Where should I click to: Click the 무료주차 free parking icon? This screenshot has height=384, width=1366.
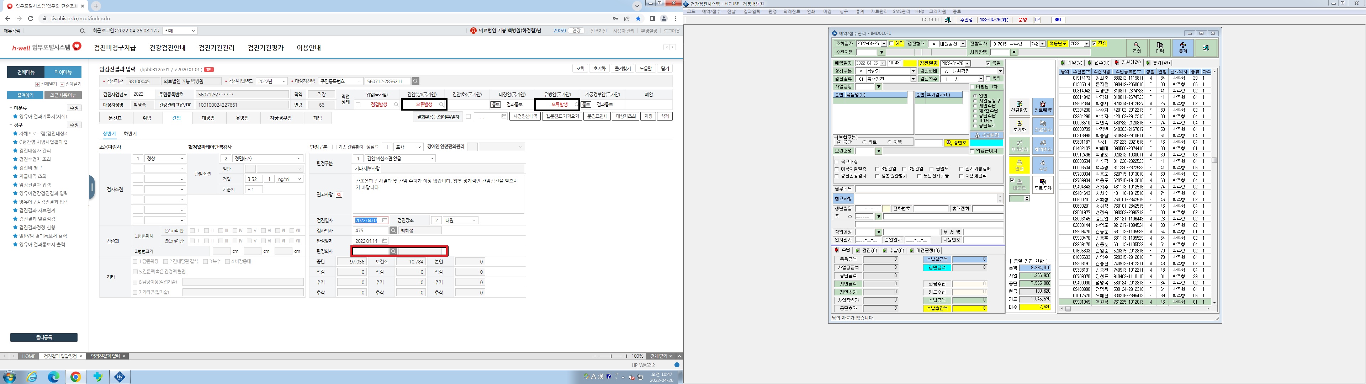[x=1043, y=185]
